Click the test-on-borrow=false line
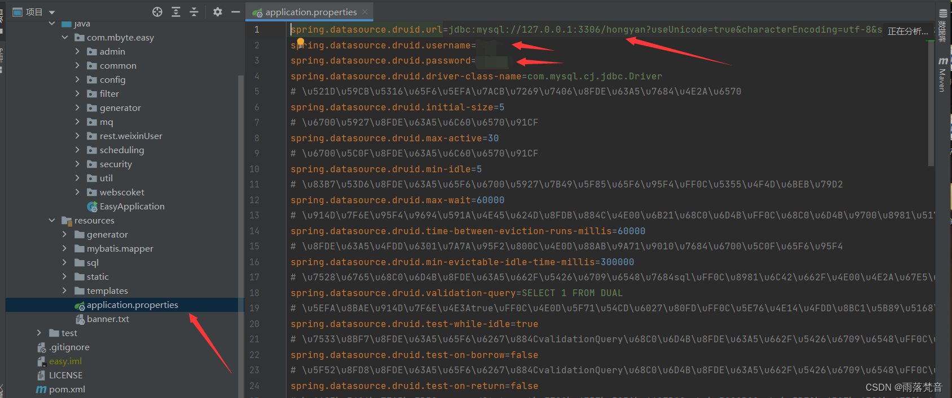952x398 pixels. (x=415, y=355)
